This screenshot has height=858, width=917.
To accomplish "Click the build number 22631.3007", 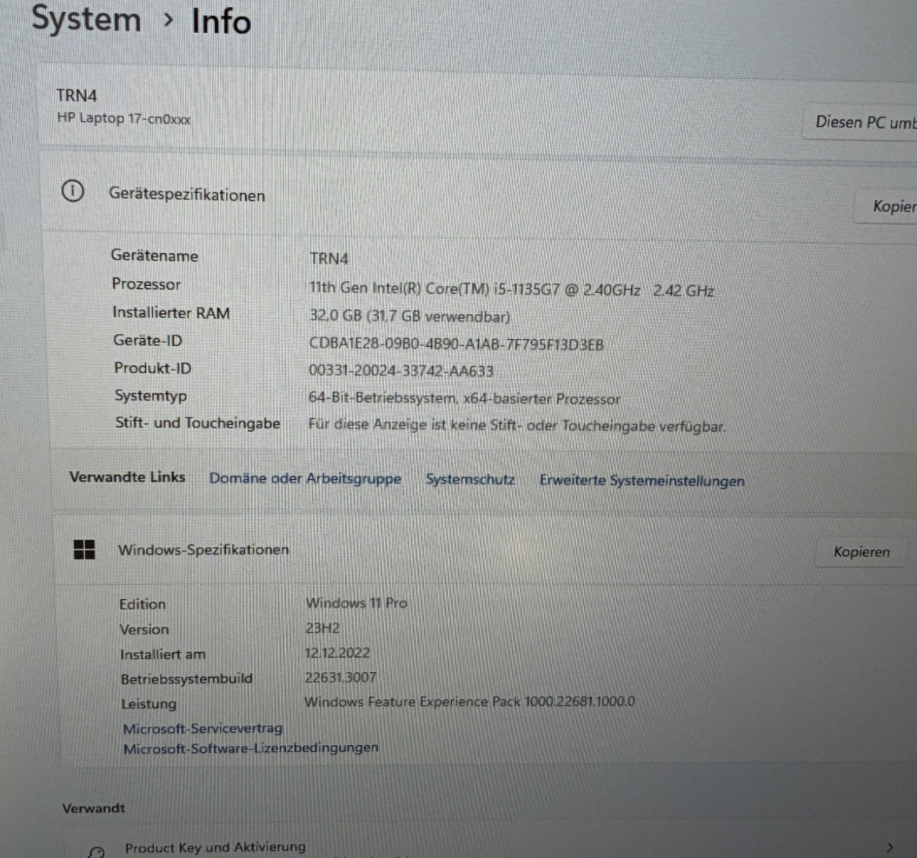I will (340, 677).
